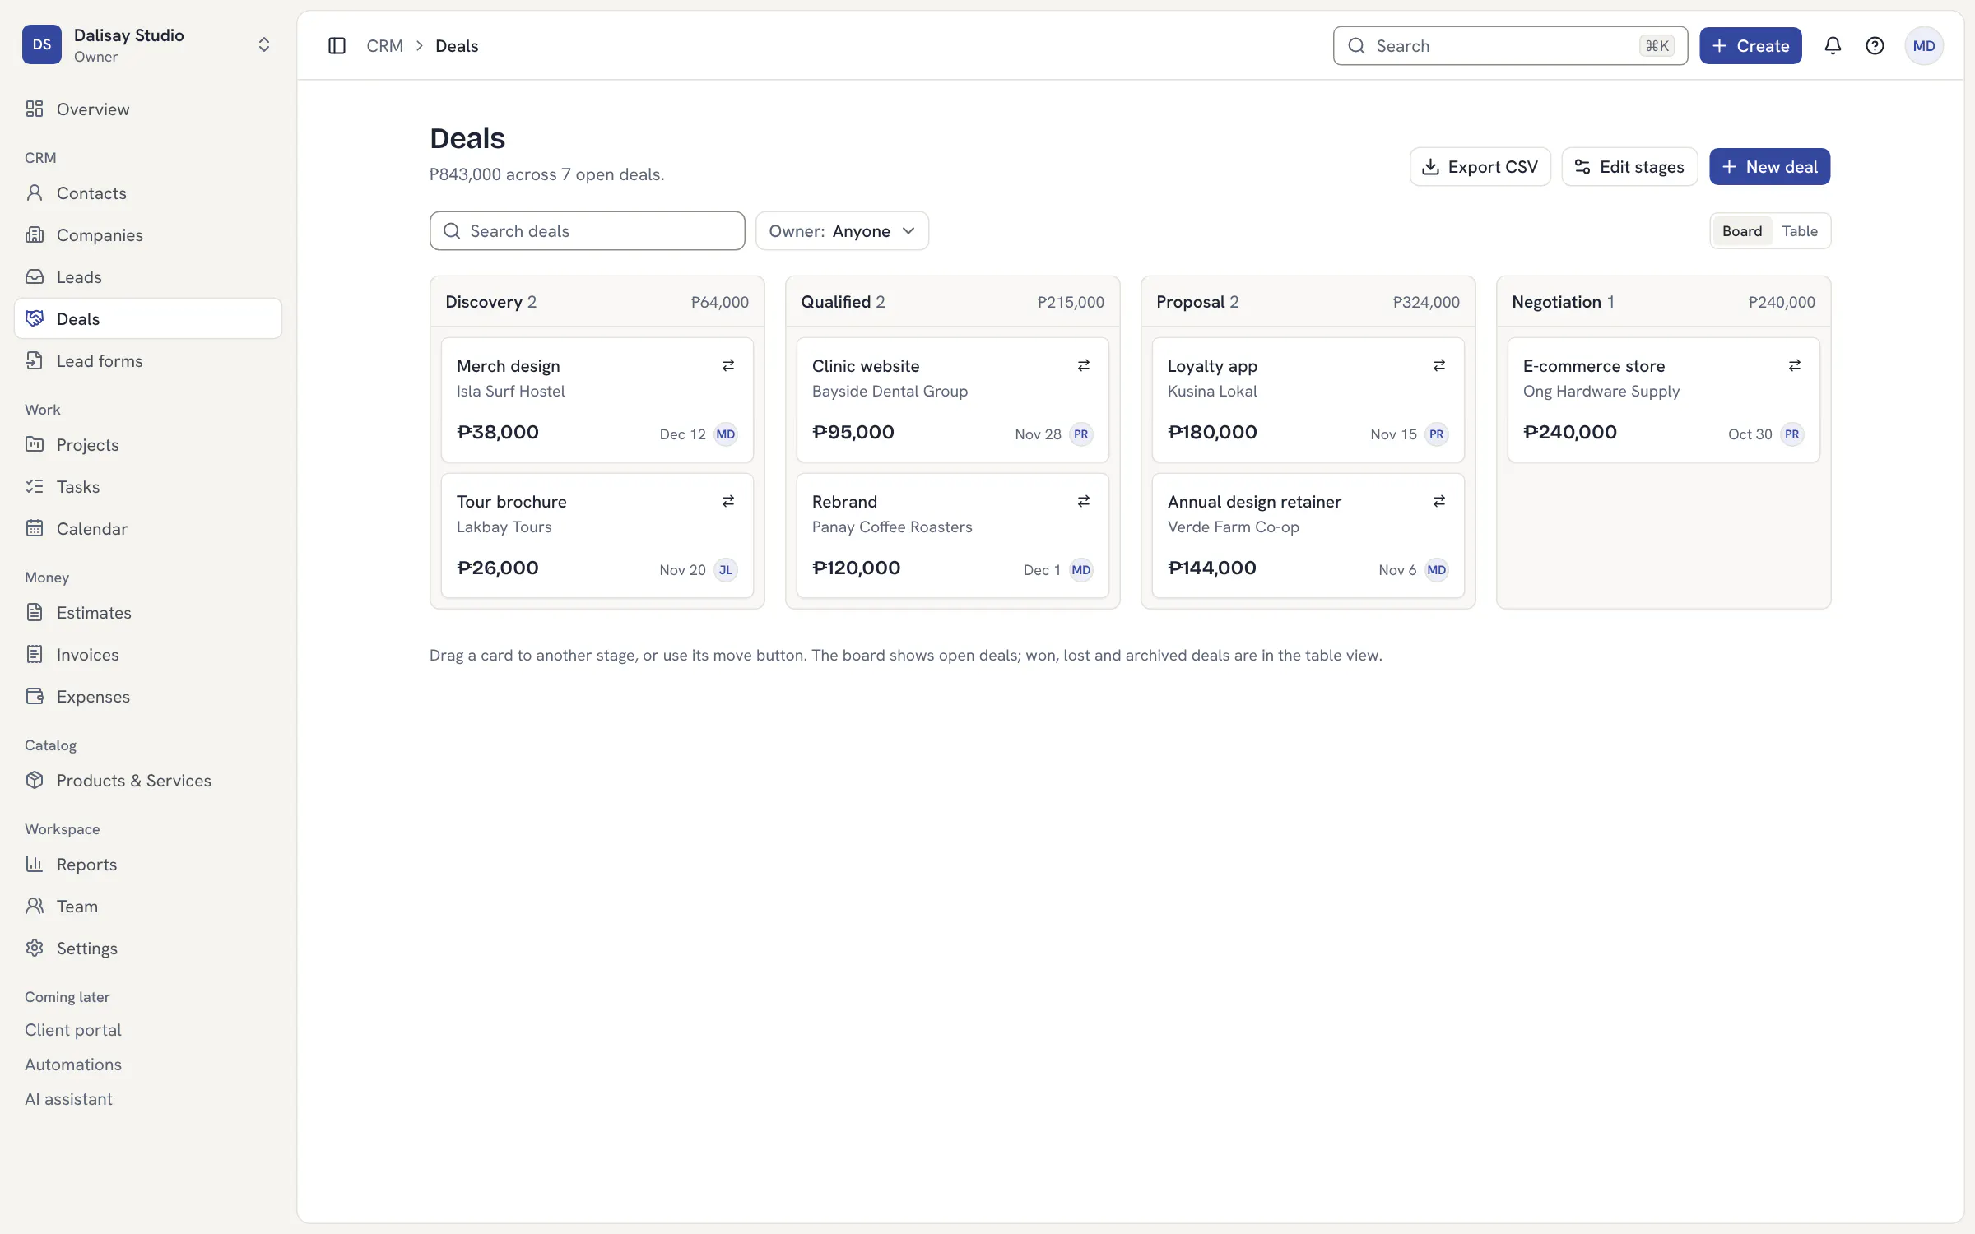This screenshot has height=1234, width=1975.
Task: Switch to Table view
Action: point(1800,231)
